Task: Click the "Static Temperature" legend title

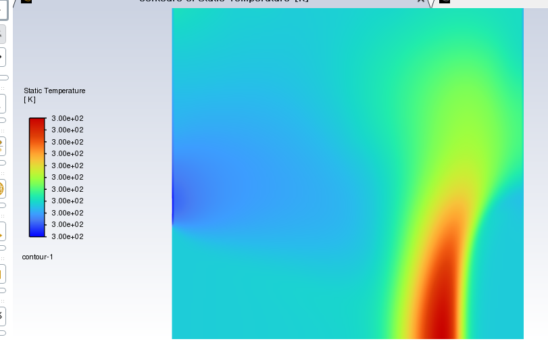Action: [x=55, y=91]
